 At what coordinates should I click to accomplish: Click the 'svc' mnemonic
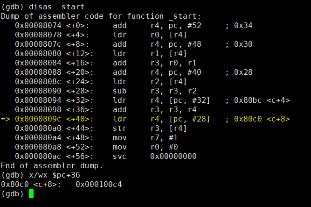120,157
